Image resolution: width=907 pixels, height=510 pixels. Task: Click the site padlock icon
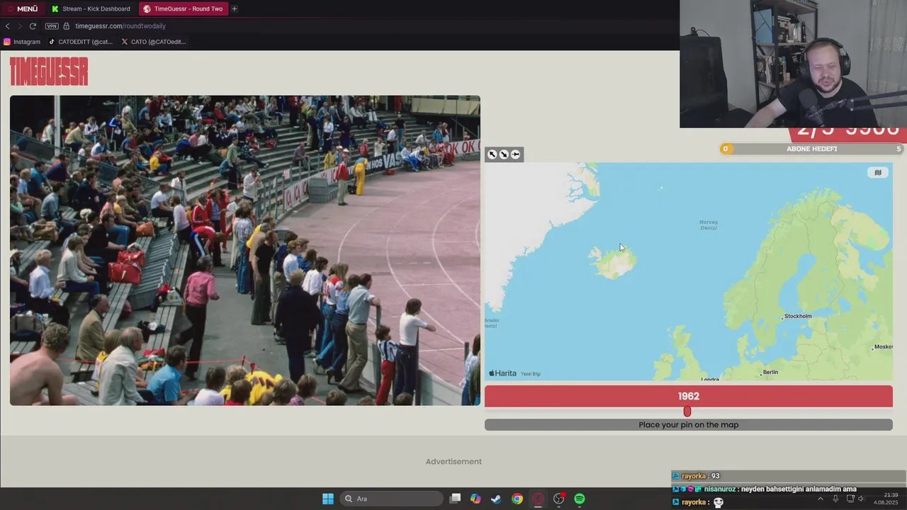(67, 26)
